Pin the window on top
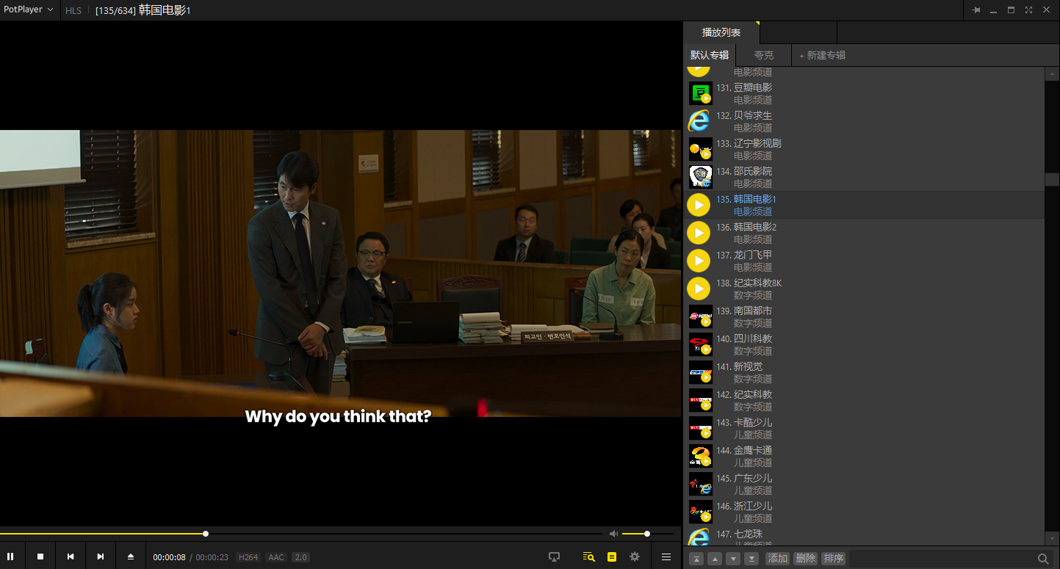 pos(976,10)
